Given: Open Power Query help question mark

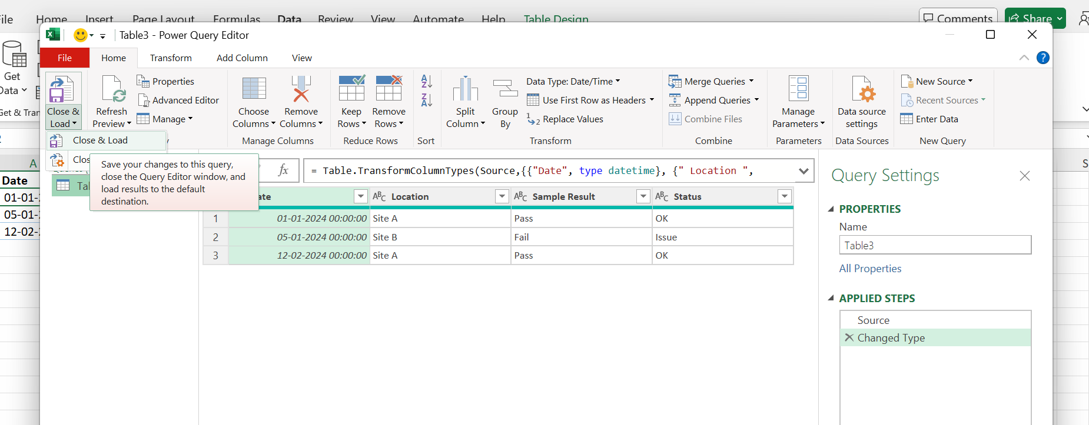Looking at the screenshot, I should coord(1042,58).
